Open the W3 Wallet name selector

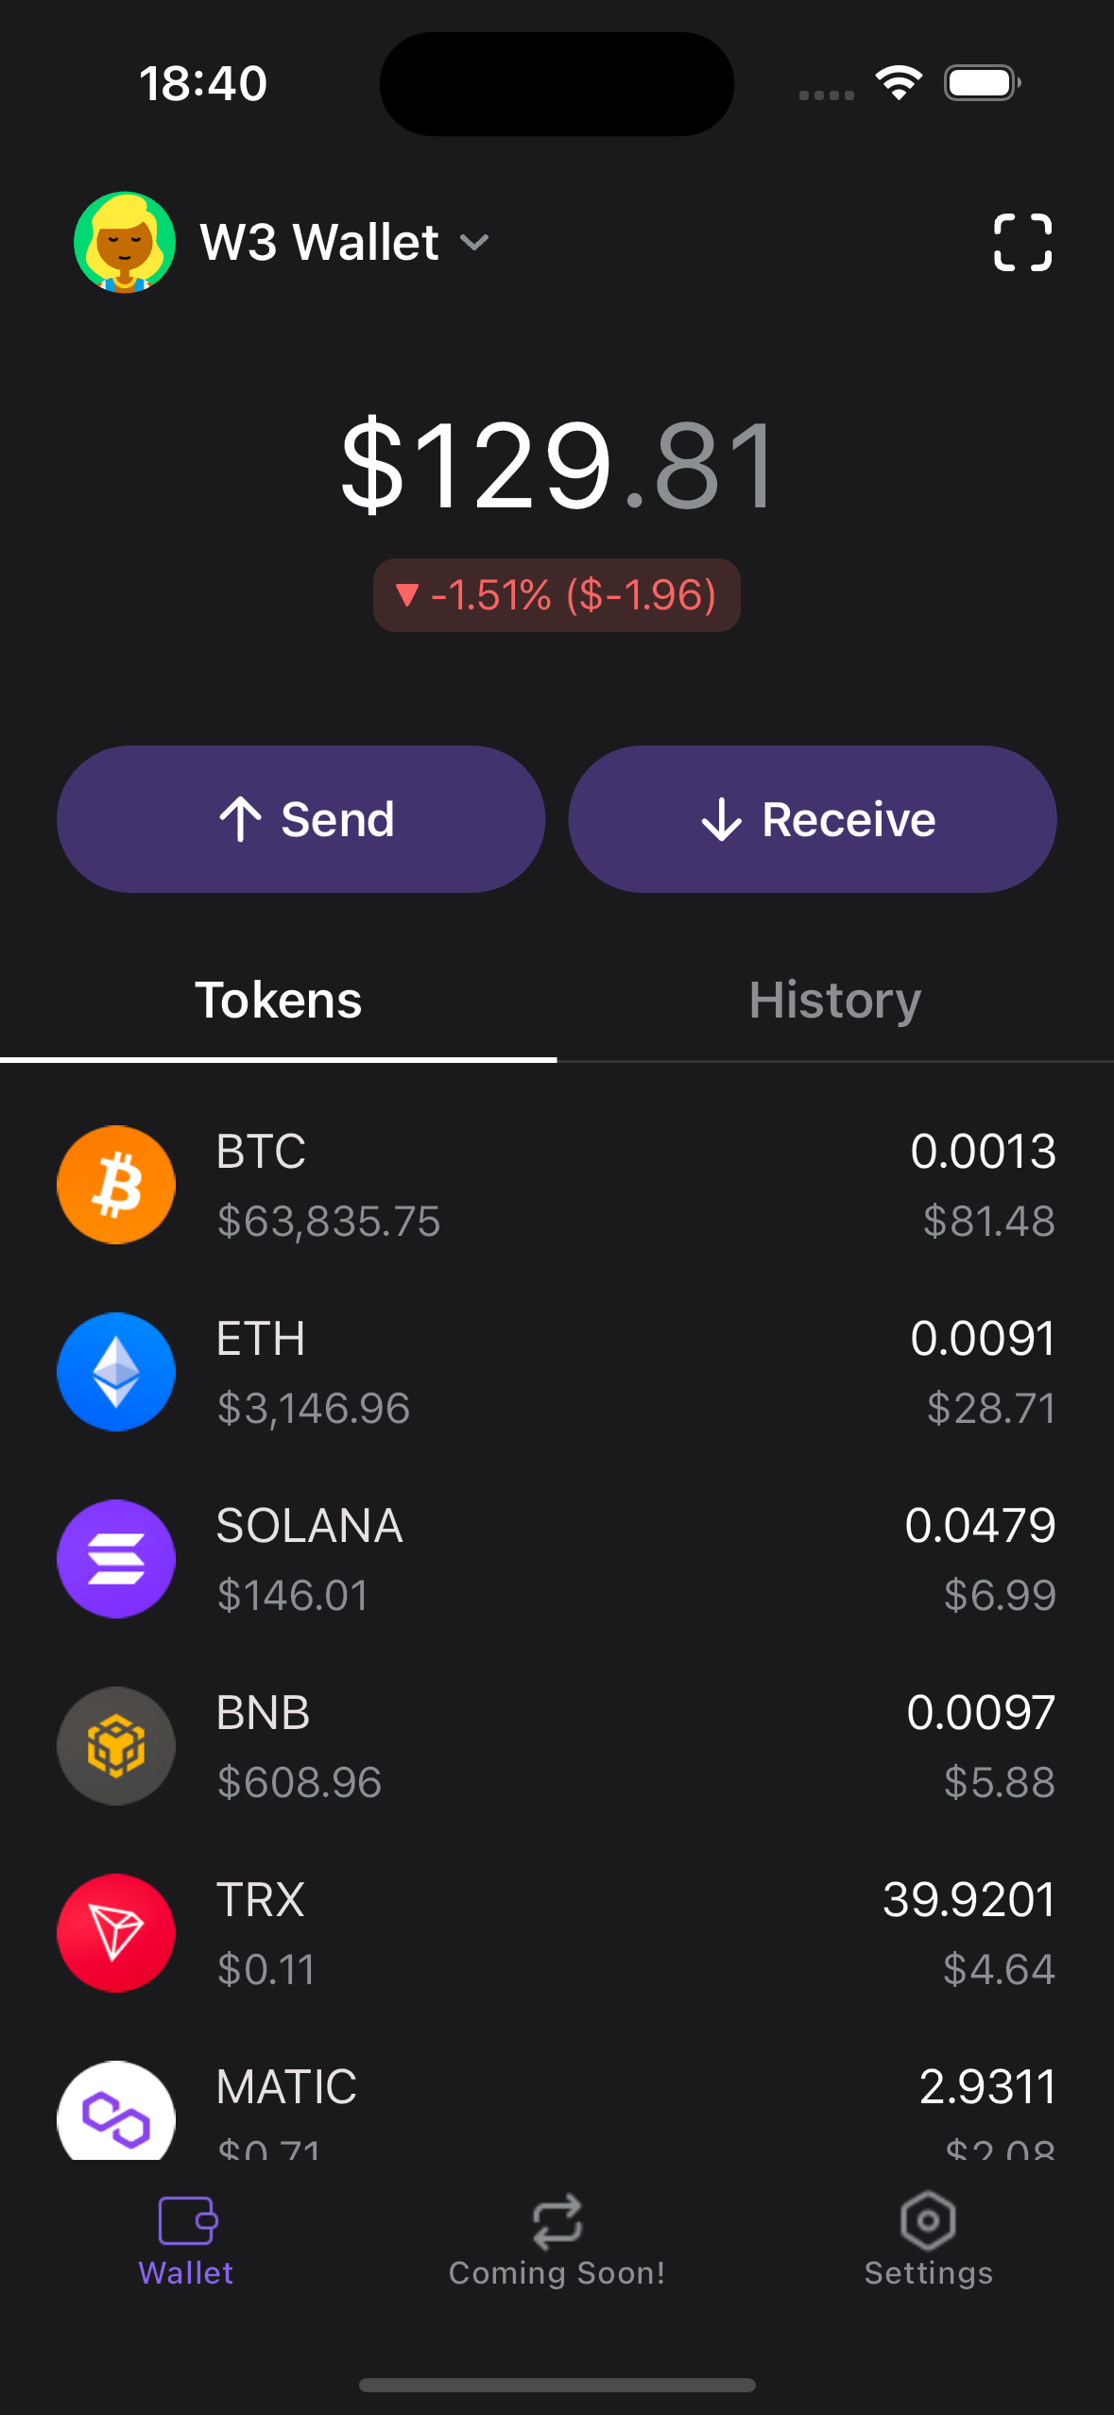319,242
